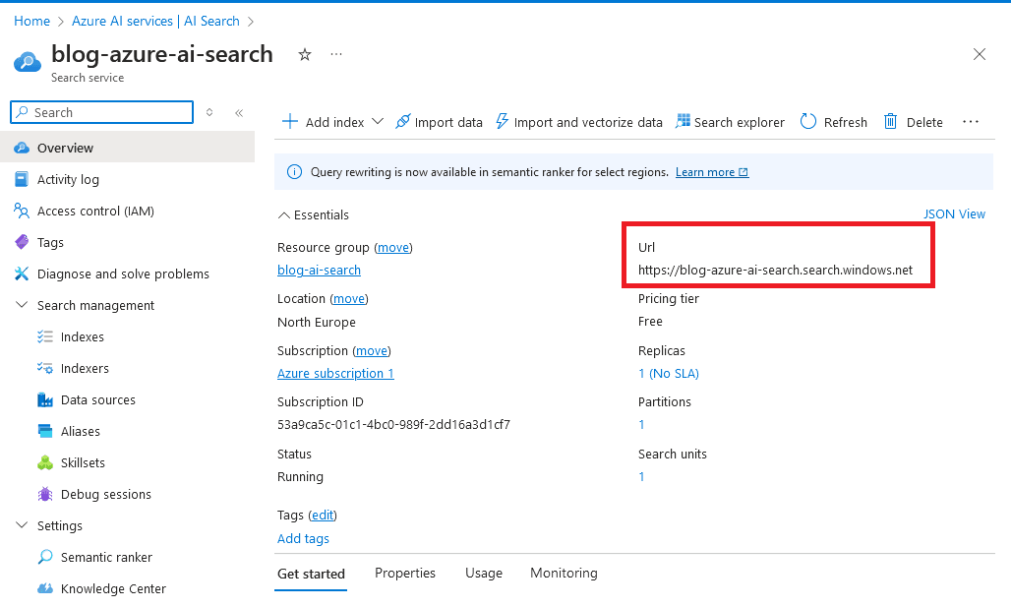This screenshot has height=608, width=1011.
Task: Click the favorite star icon beside the title
Action: [305, 55]
